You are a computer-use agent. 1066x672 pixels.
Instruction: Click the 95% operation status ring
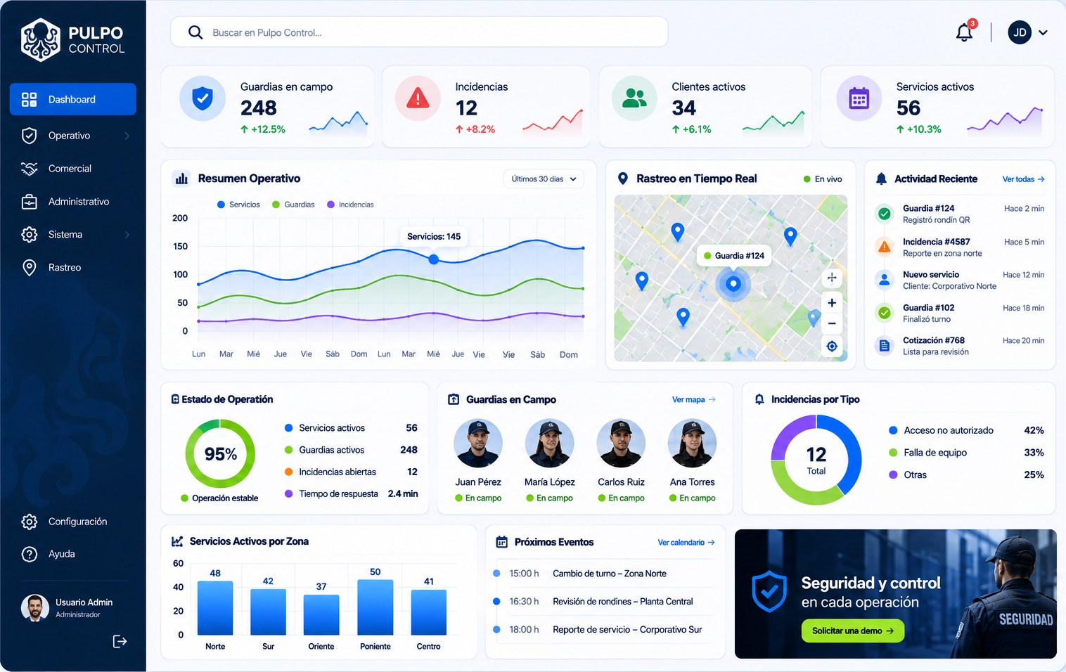(220, 454)
